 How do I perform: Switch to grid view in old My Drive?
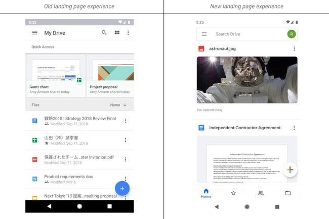coord(117,32)
